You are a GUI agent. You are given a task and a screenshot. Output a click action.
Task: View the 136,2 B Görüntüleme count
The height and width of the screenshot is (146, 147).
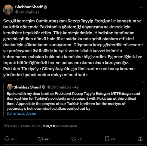pos(60,126)
